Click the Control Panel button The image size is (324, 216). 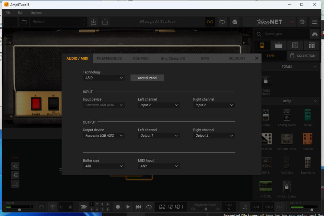pos(147,78)
